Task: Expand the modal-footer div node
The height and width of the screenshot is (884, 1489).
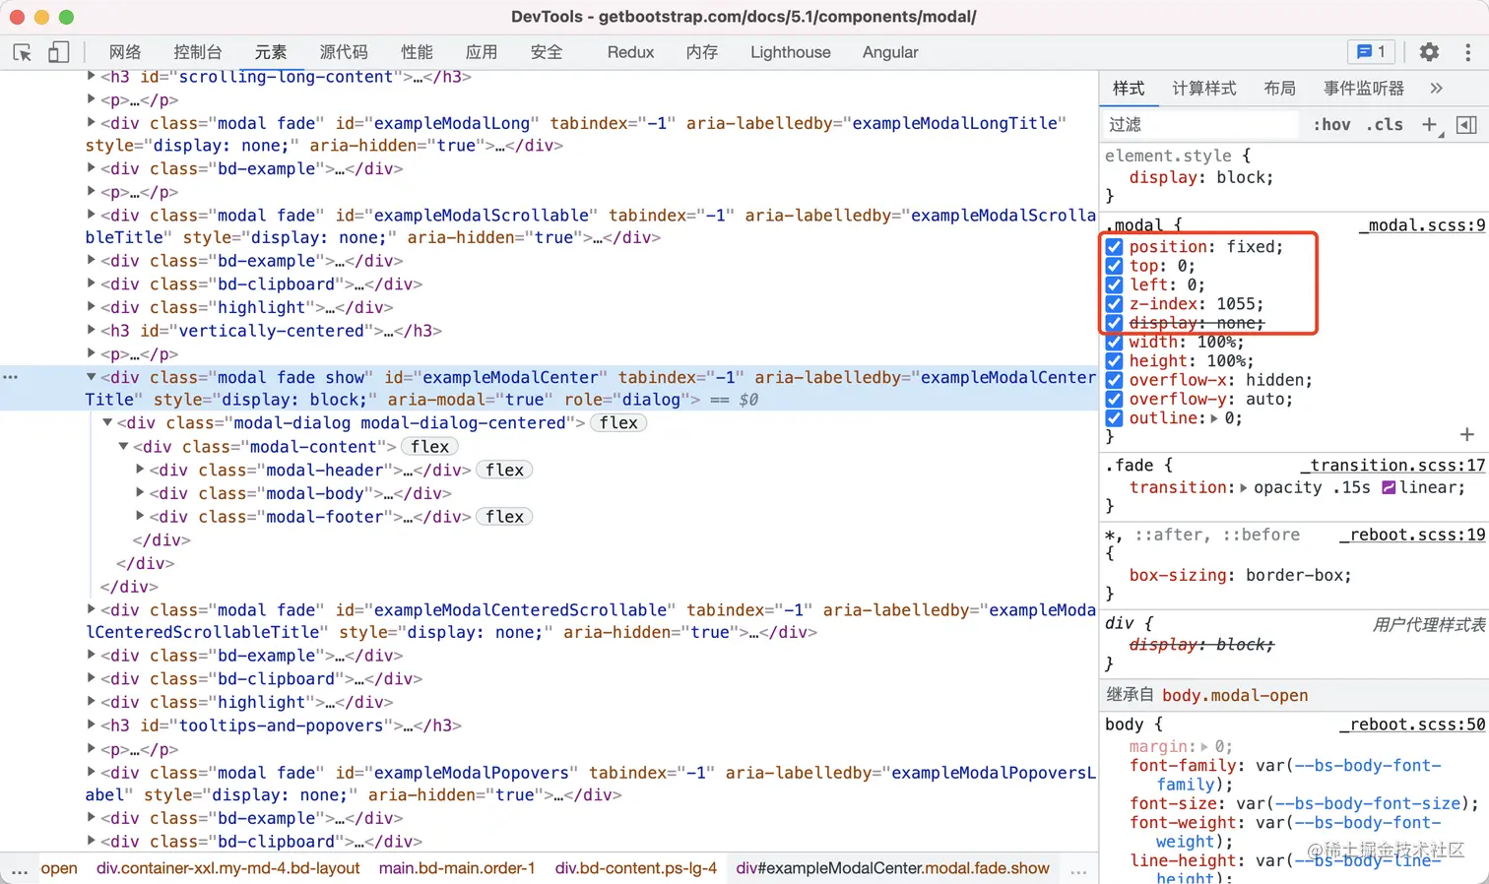Action: [x=140, y=516]
